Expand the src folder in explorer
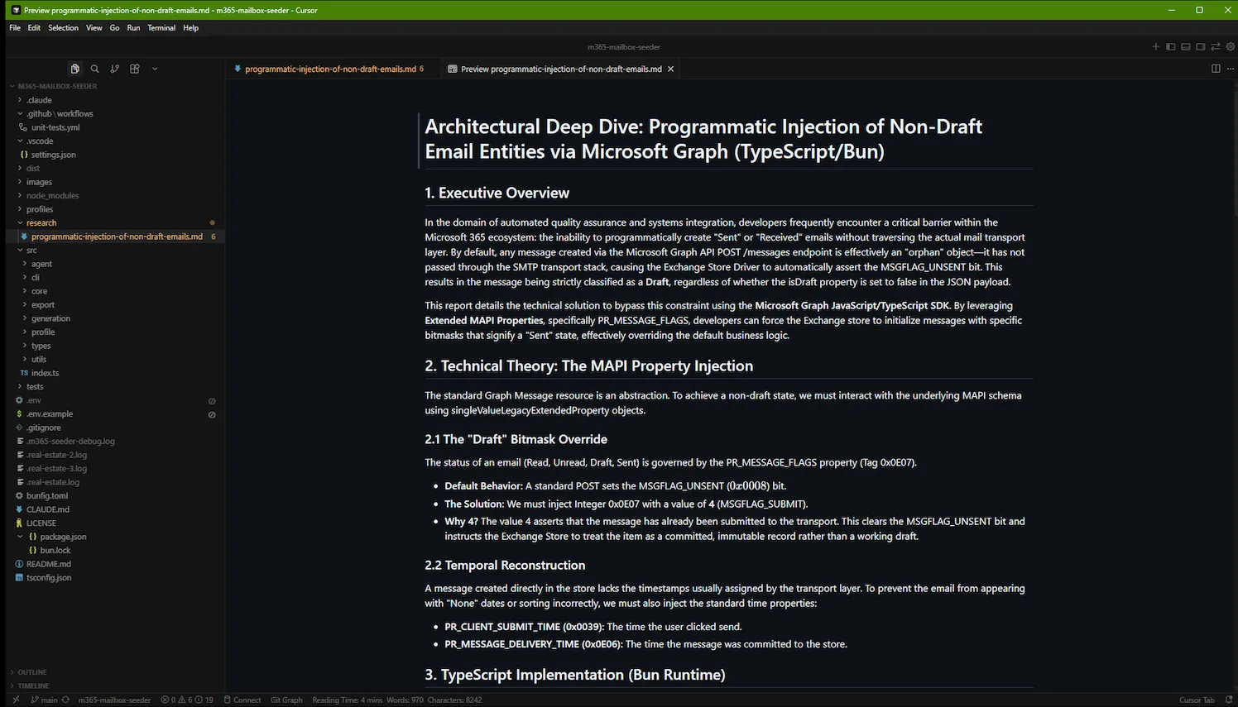The image size is (1238, 707). [31, 250]
